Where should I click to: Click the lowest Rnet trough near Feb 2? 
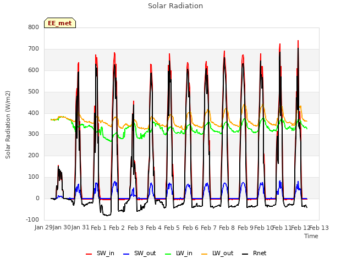coord(107,215)
